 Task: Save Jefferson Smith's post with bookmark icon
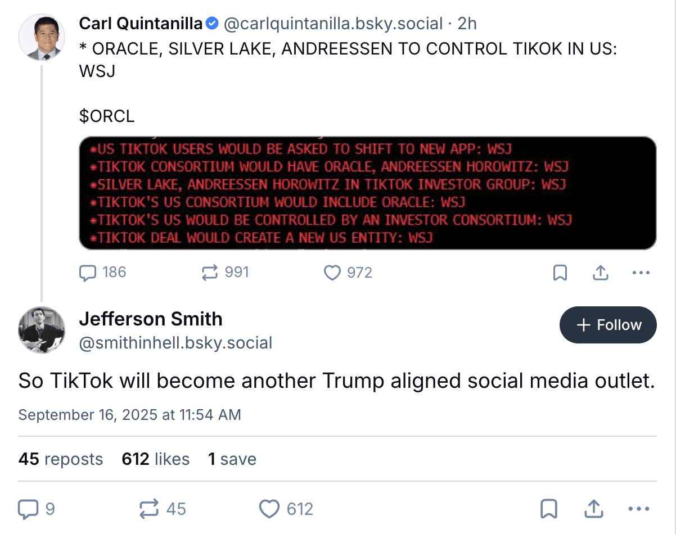point(548,509)
